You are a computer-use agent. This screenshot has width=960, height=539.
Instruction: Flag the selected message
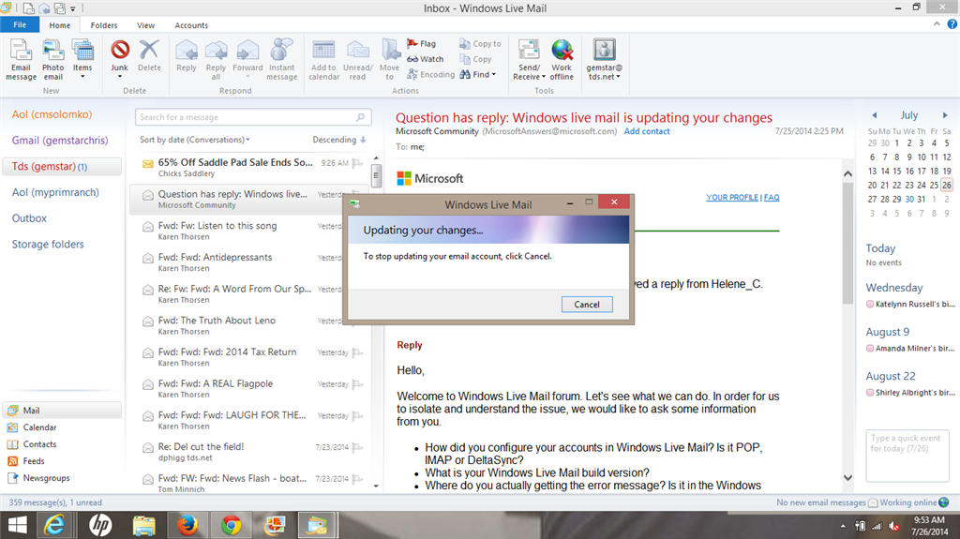(x=422, y=43)
